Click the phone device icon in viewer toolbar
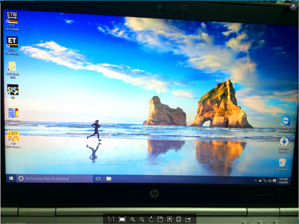299x224 pixels. (x=179, y=219)
